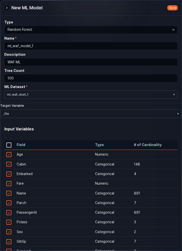182x251 pixels.
Task: Click the dropdown arrow on ml_waf_dset_1
Action: [174, 95]
